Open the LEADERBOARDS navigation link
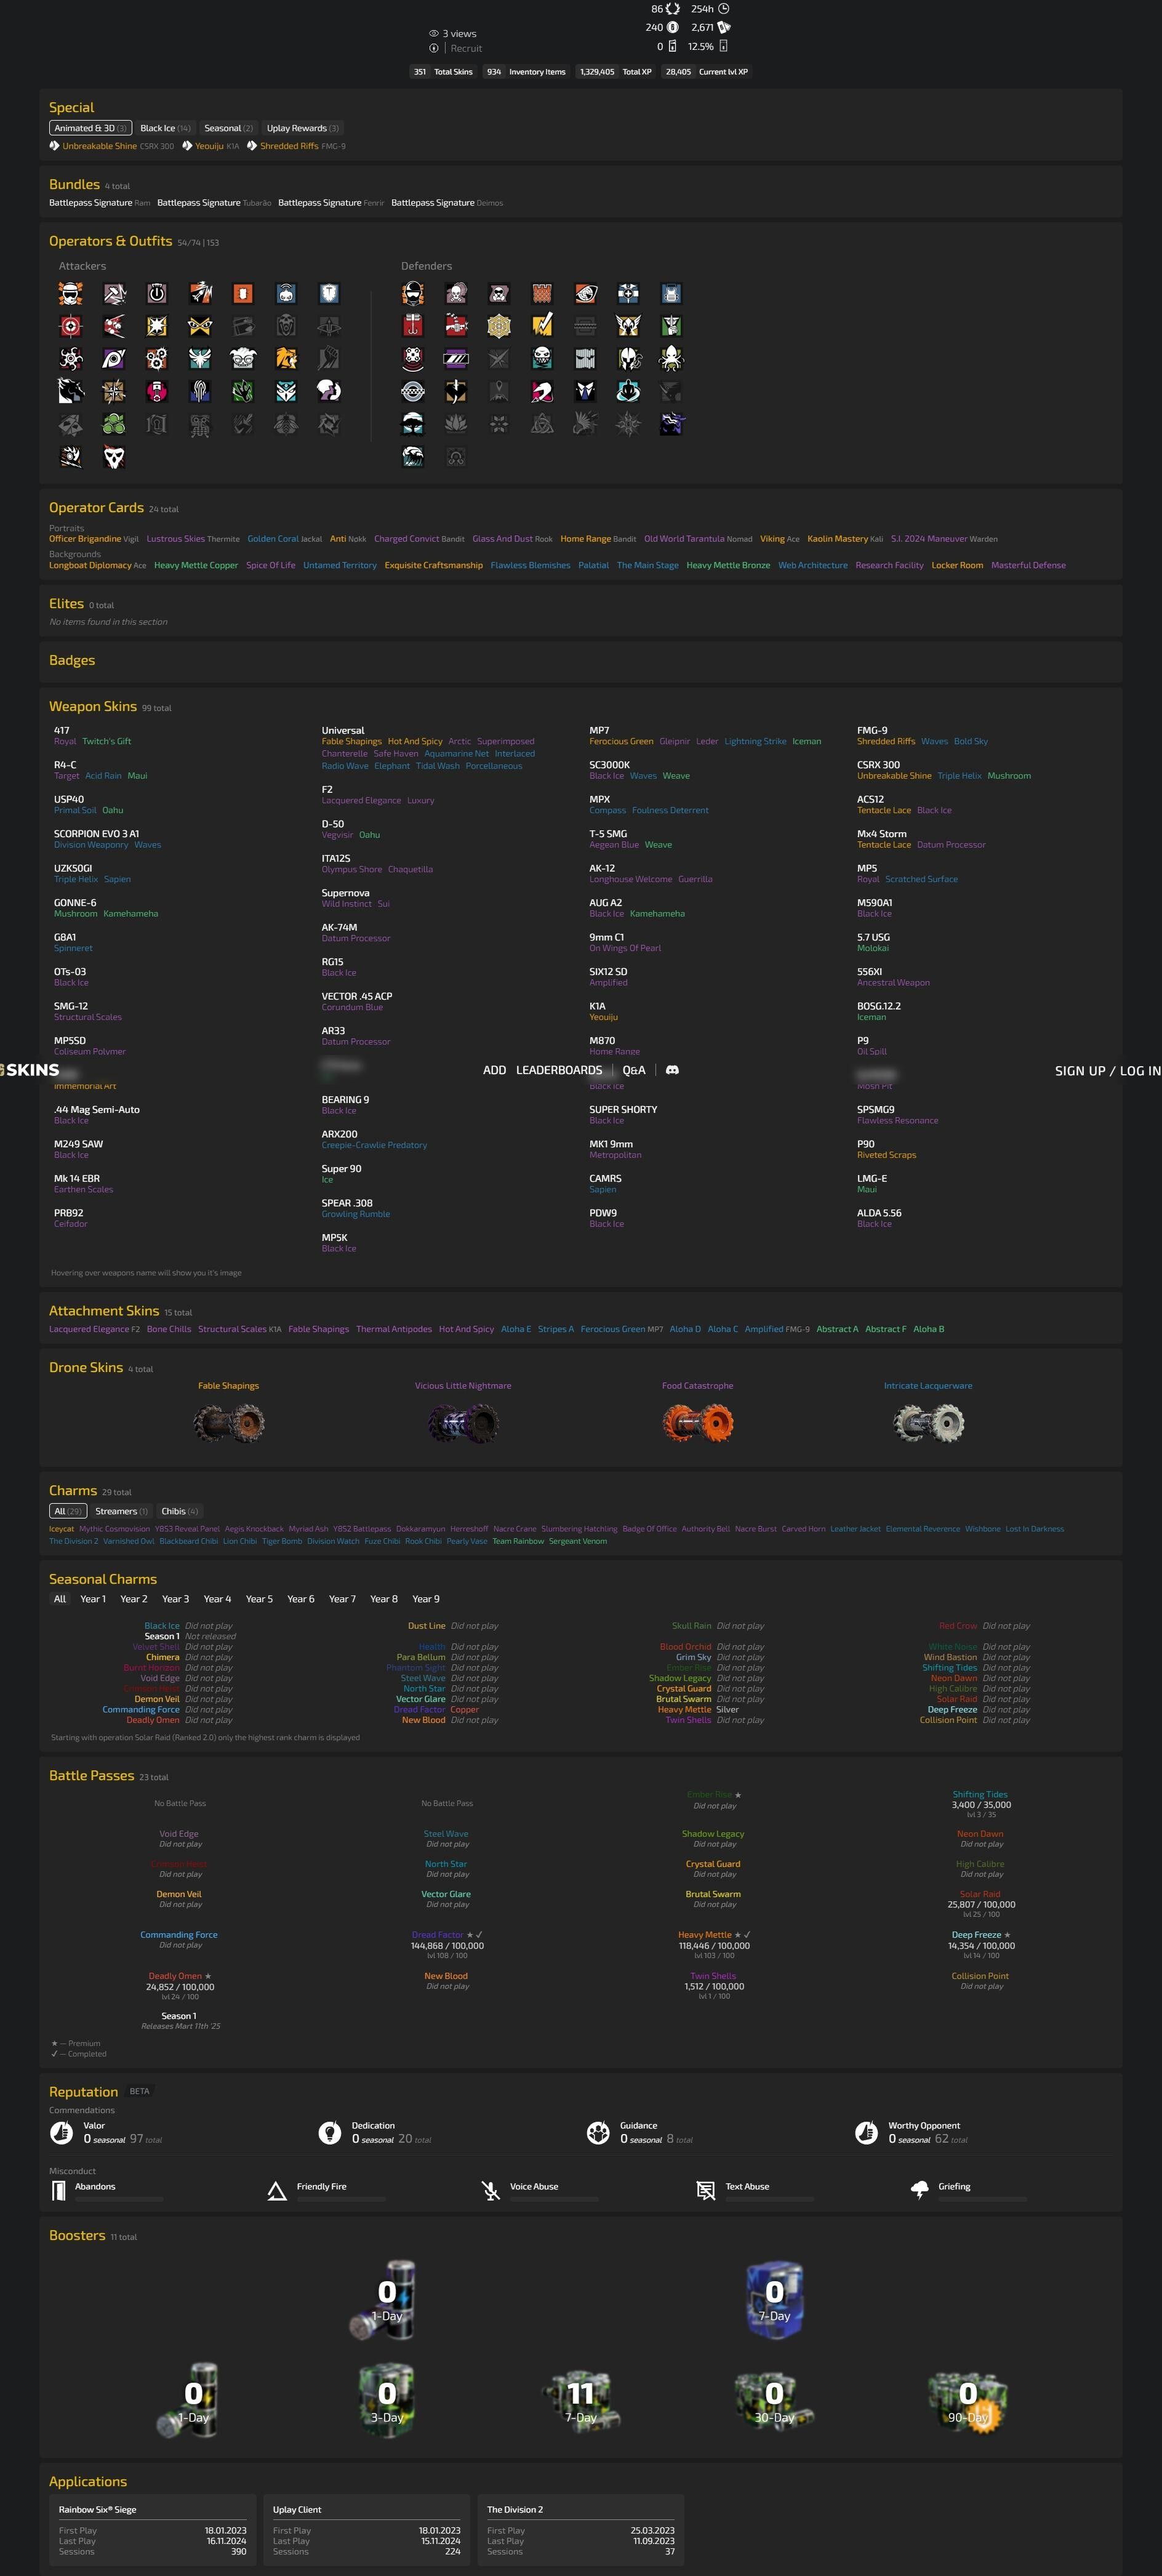Viewport: 1162px width, 2576px height. click(559, 1070)
